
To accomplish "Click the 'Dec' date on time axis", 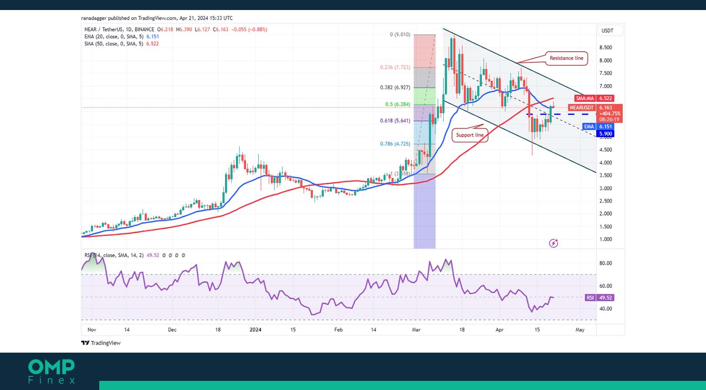I will click(172, 330).
